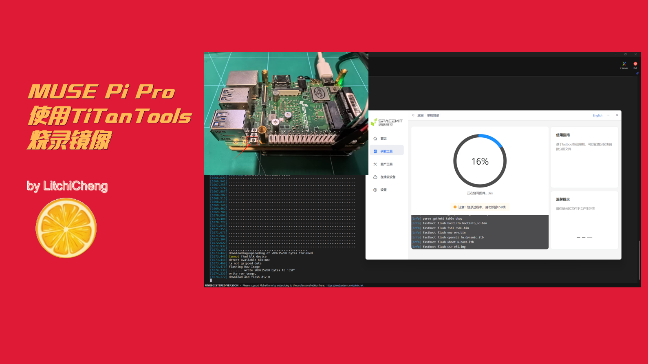This screenshot has width=648, height=364.
Task: Minimize the MobaXterm window
Action: coord(616,54)
